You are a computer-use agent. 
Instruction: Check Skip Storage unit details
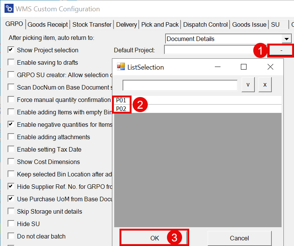pyautogui.click(x=11, y=211)
